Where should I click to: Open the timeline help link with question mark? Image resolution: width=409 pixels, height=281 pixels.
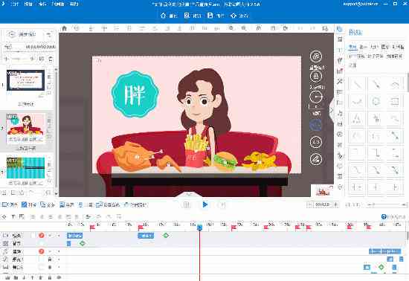[x=393, y=216]
